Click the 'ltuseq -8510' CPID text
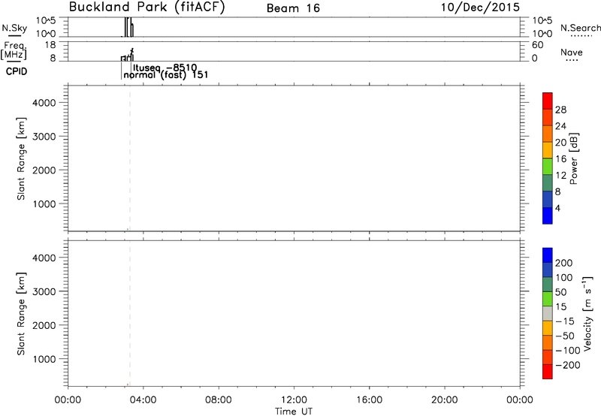601x416 pixels. (x=165, y=68)
